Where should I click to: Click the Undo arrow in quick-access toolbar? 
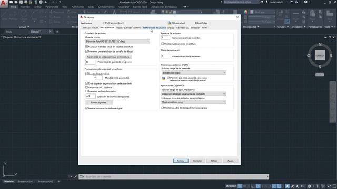pos(46,2)
